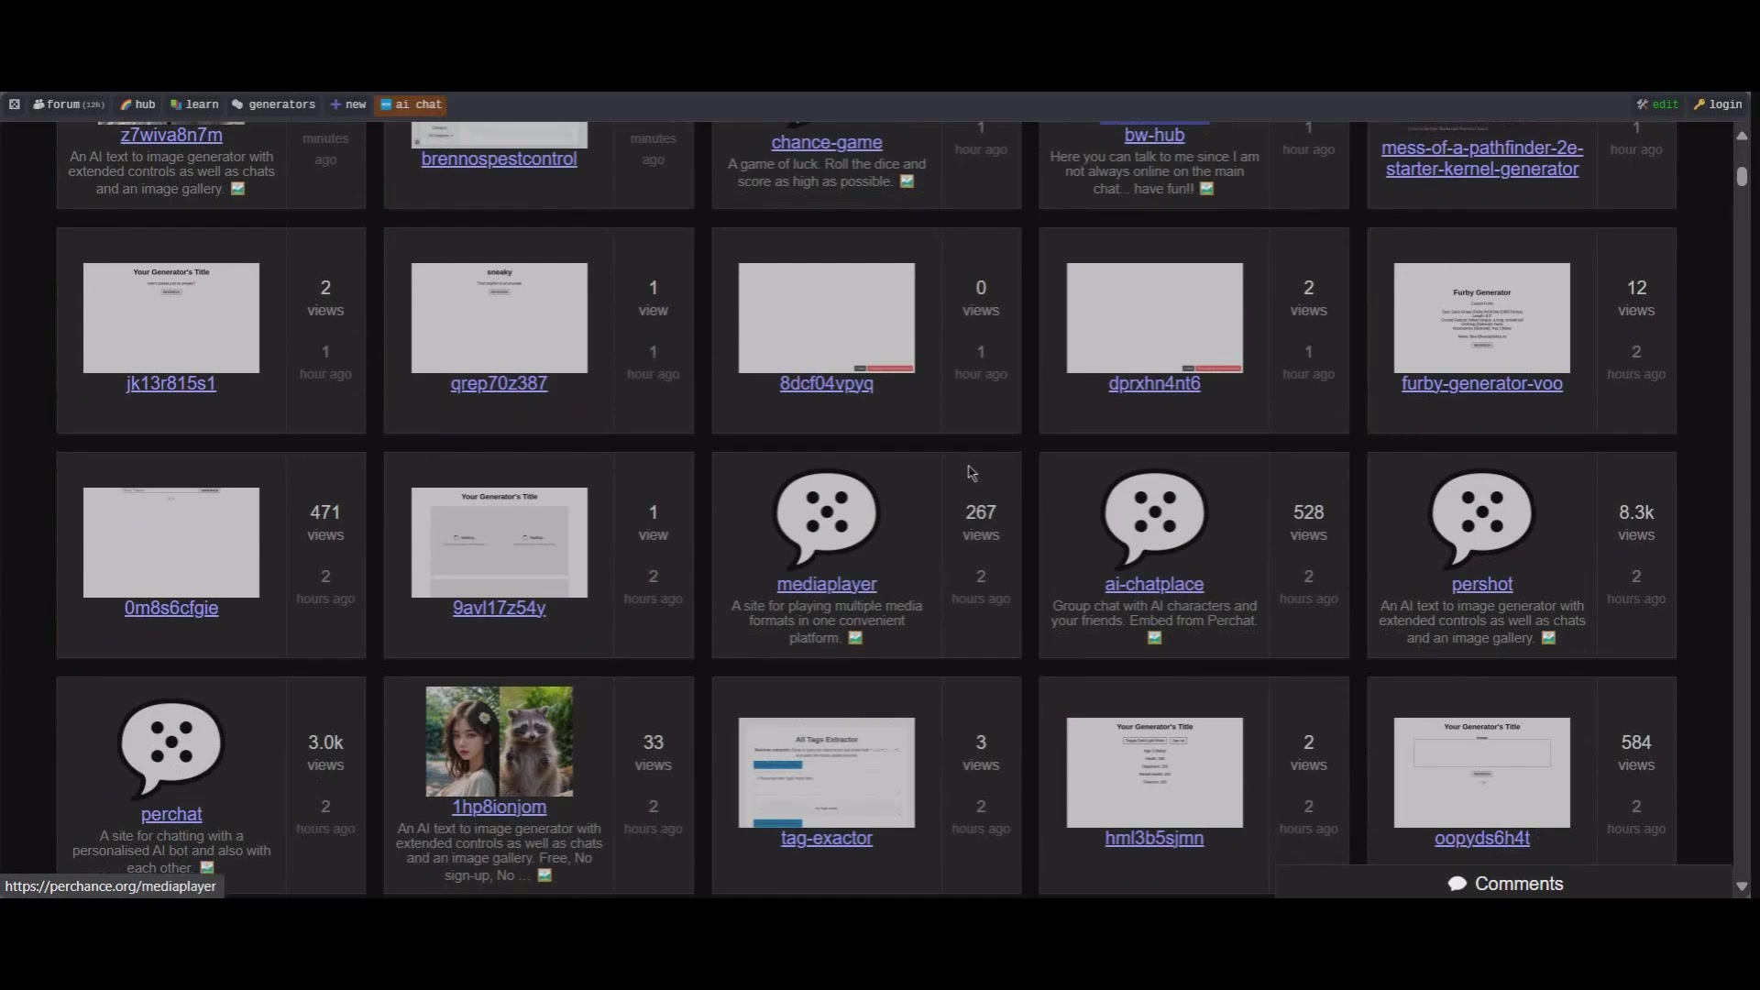This screenshot has height=990, width=1760.
Task: Click the 1hp8ionjom raccoon image preview
Action: 498,741
